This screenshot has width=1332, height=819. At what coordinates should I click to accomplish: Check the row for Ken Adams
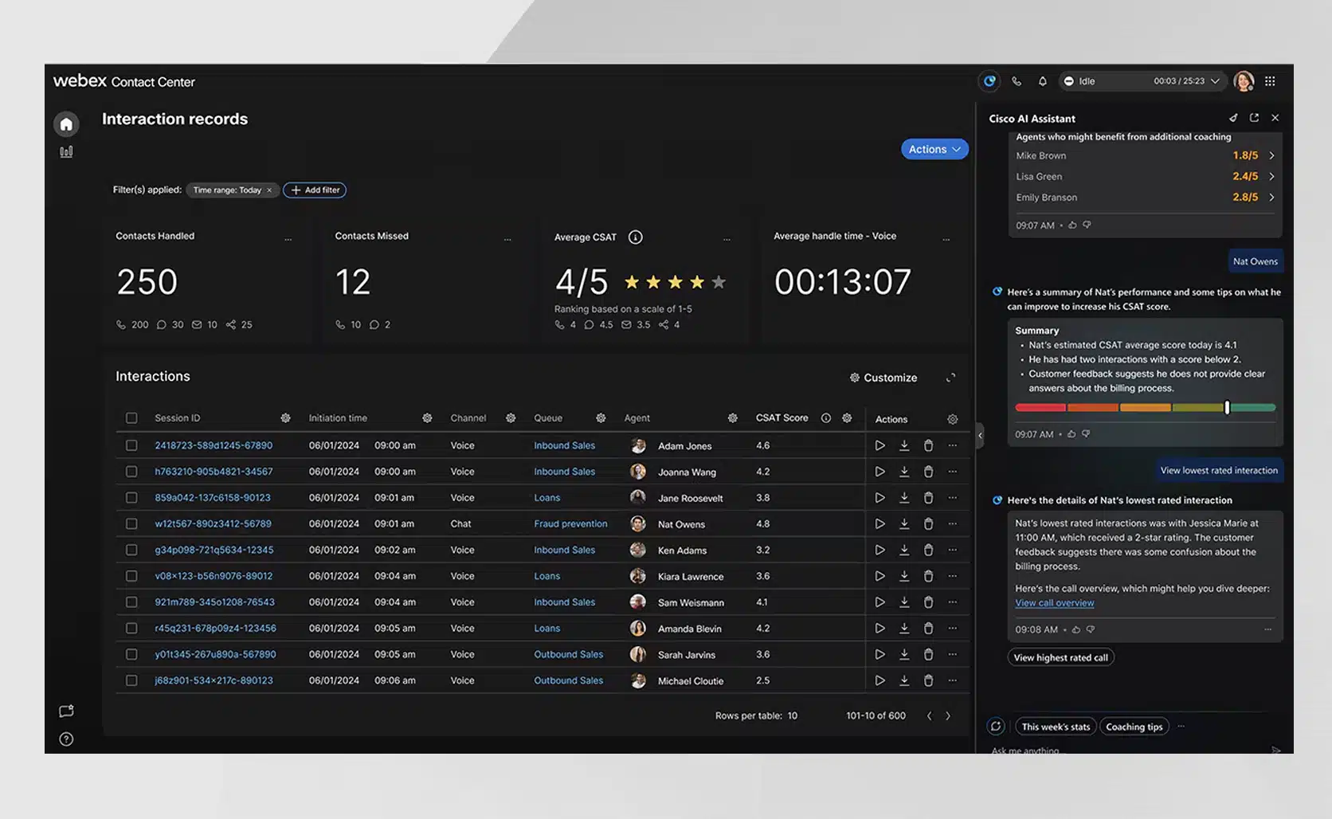pyautogui.click(x=131, y=550)
